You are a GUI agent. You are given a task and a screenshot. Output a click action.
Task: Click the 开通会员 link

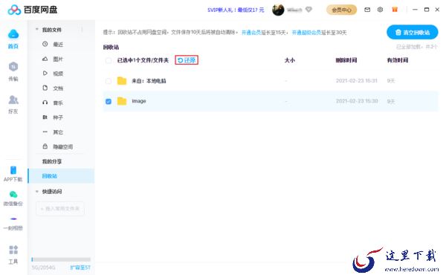pos(251,33)
